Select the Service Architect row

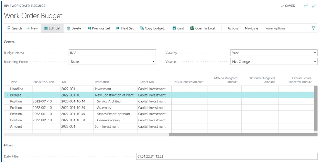159,102
